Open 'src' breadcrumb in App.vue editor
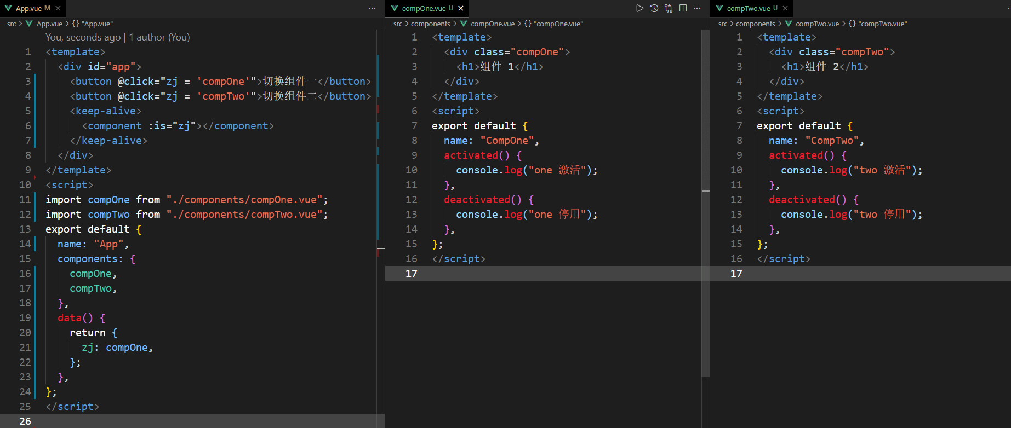 pos(12,24)
